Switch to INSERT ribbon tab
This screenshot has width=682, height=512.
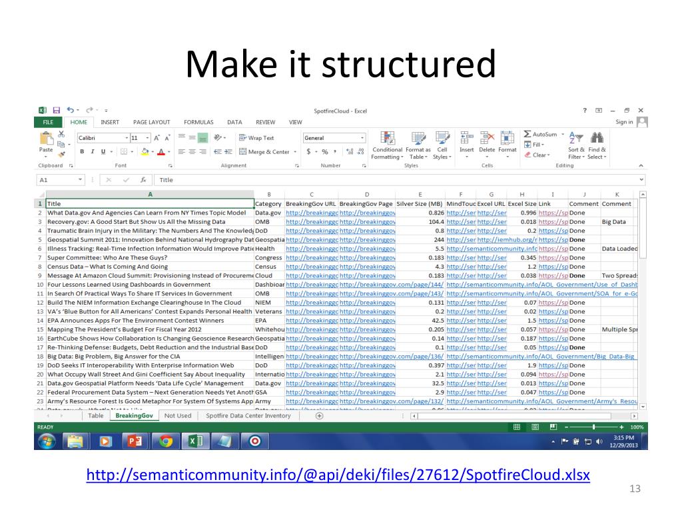click(110, 123)
